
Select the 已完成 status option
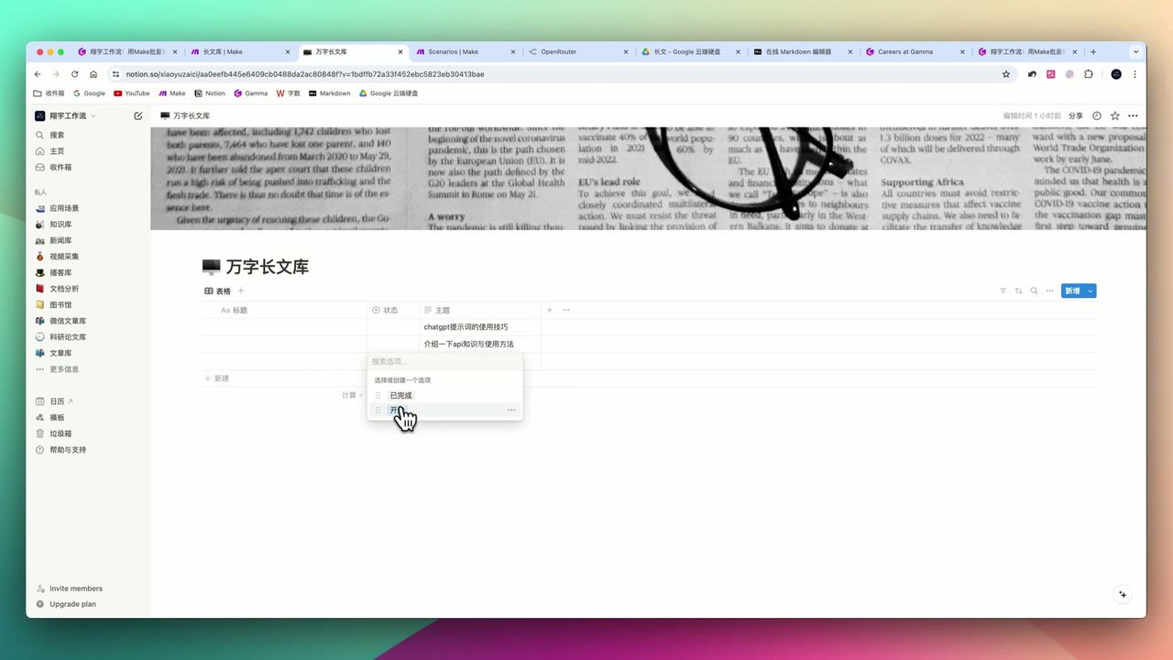[400, 395]
